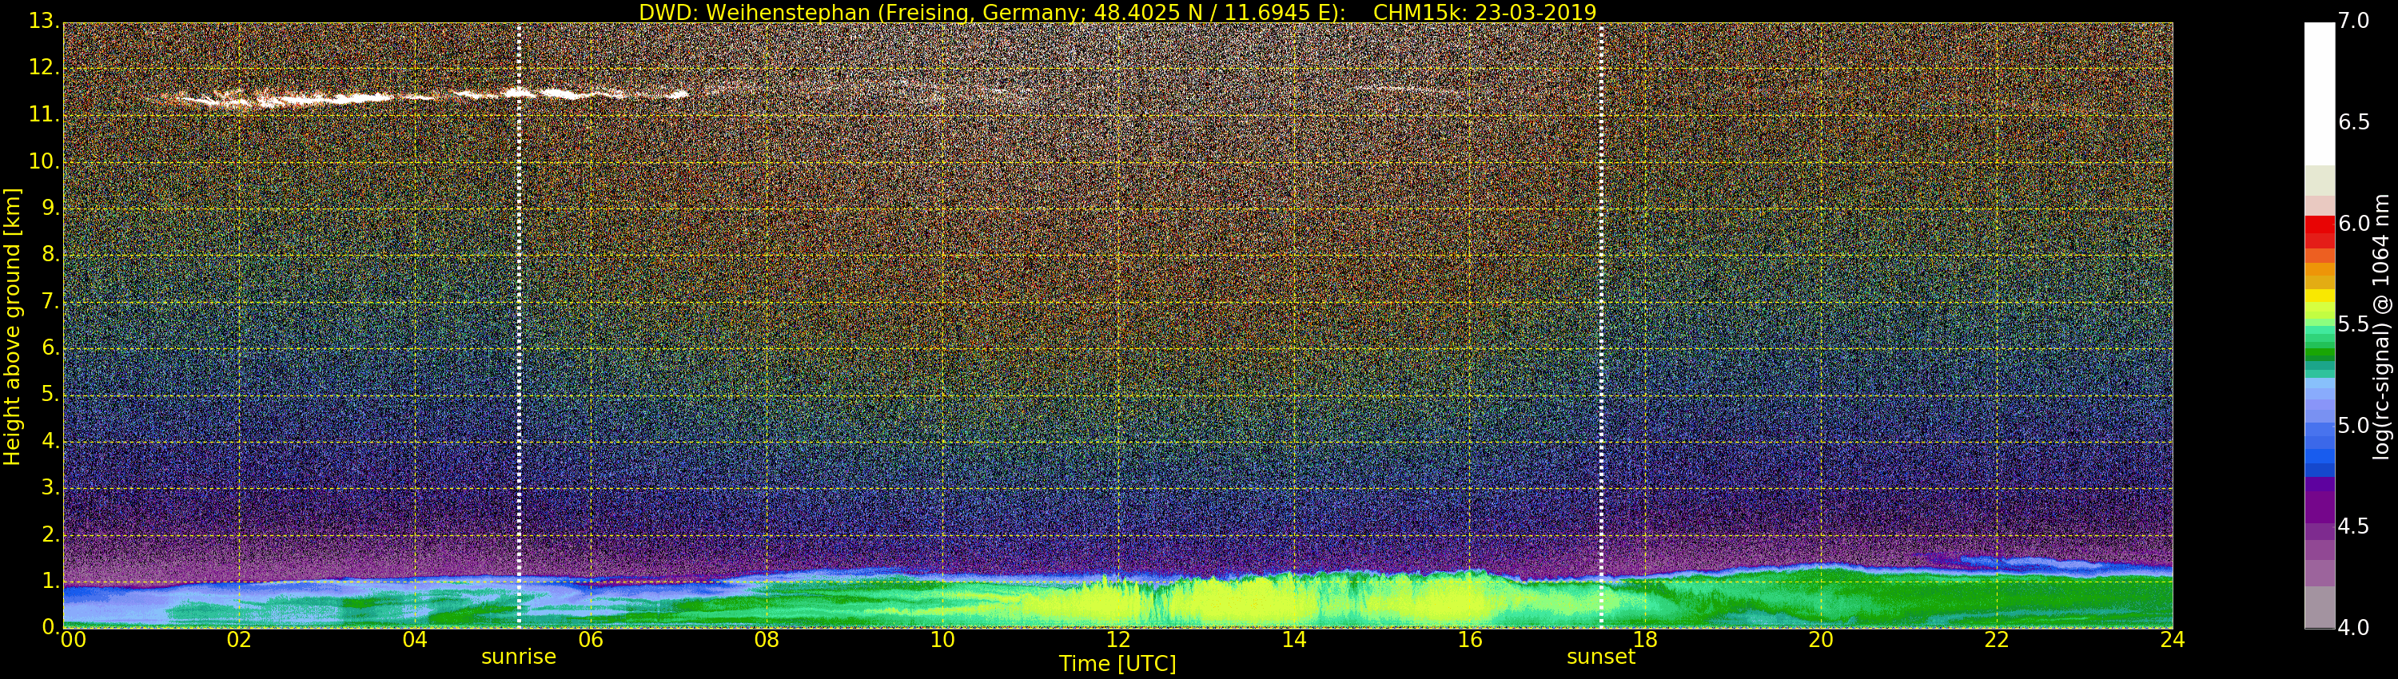This screenshot has height=679, width=2398.
Task: Click the chart title with Weihenstephan station name
Action: click(1117, 12)
